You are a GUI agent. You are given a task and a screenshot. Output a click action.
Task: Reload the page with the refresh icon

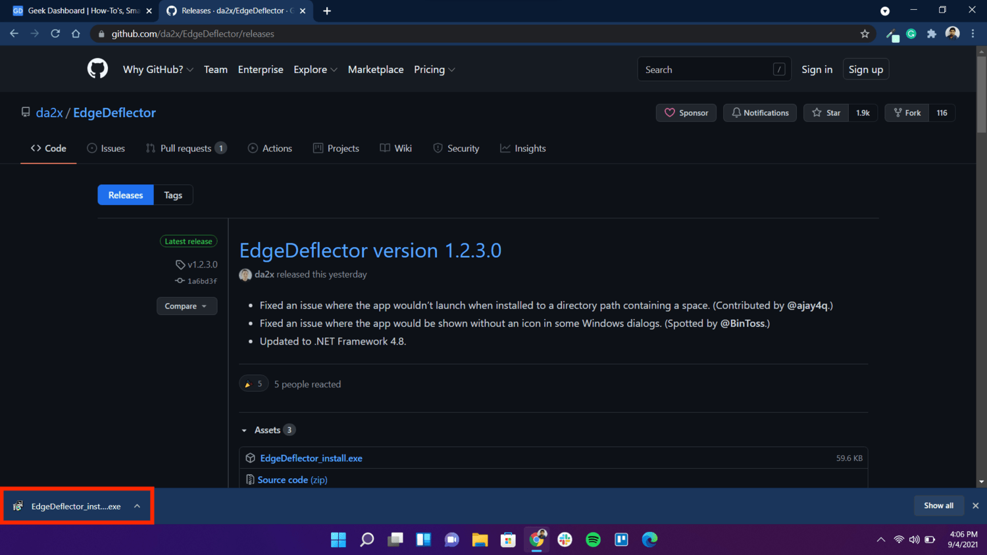click(x=55, y=34)
